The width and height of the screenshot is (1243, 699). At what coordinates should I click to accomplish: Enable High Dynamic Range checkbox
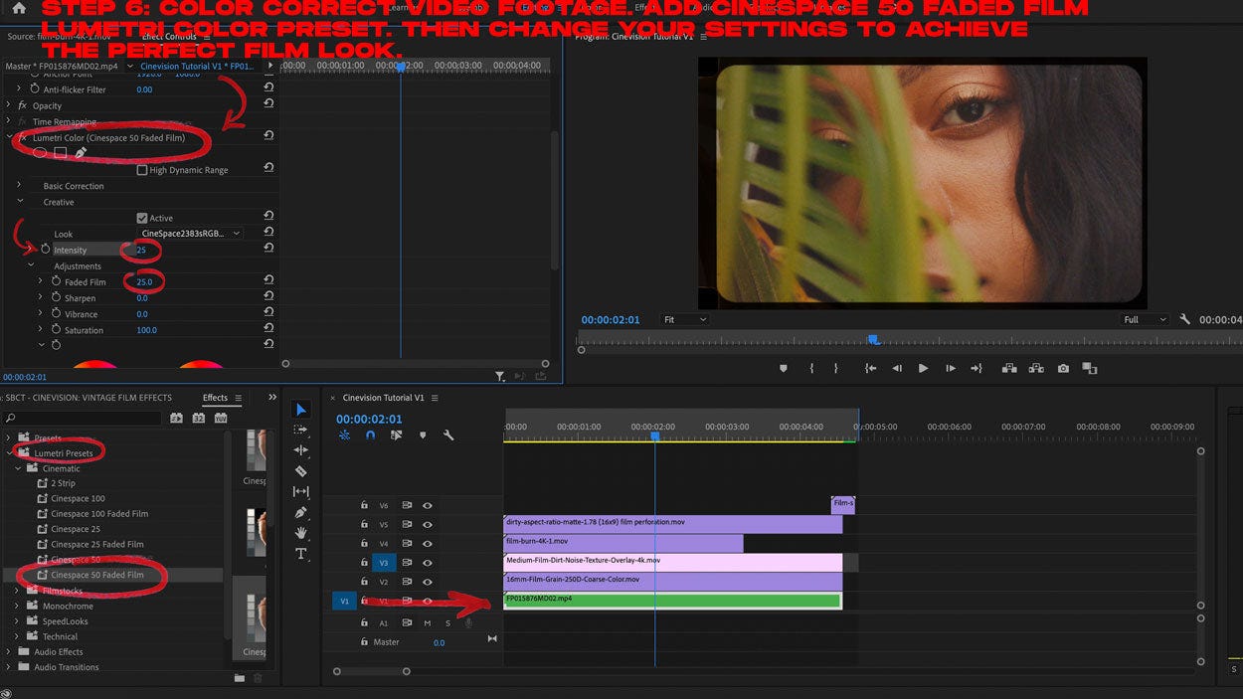point(141,170)
